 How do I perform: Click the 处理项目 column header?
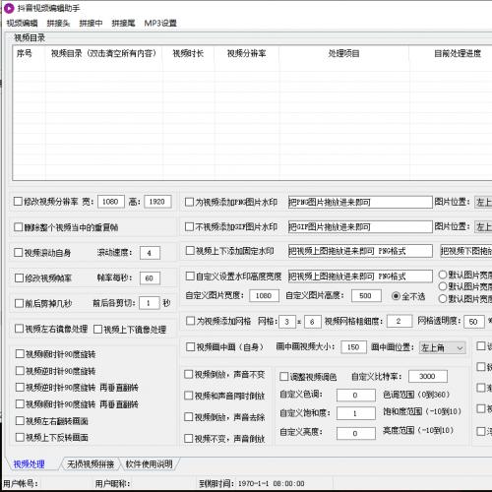(344, 54)
